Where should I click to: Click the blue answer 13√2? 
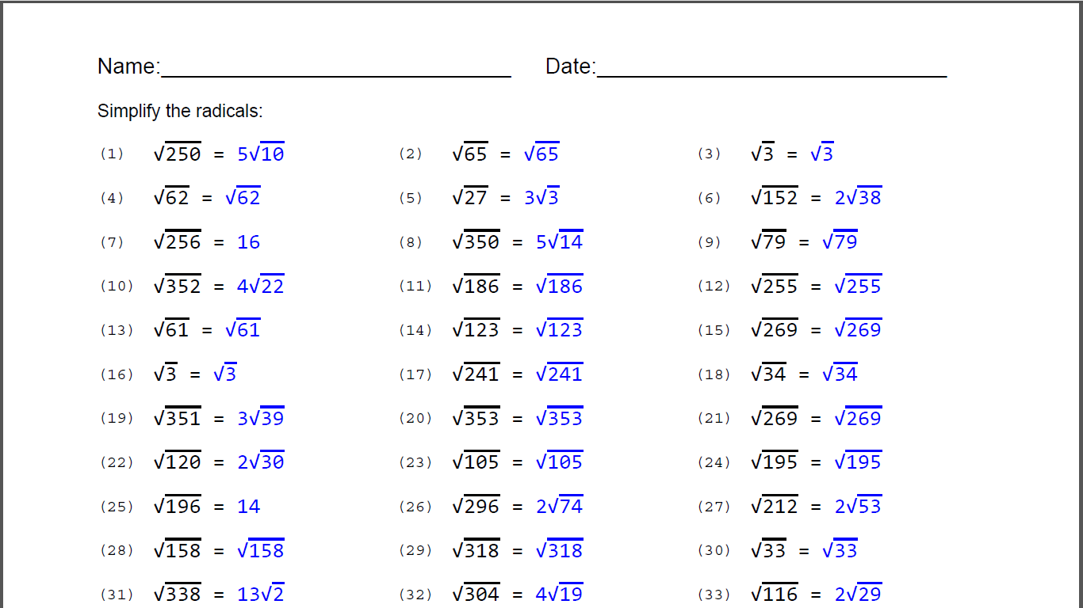tap(261, 594)
